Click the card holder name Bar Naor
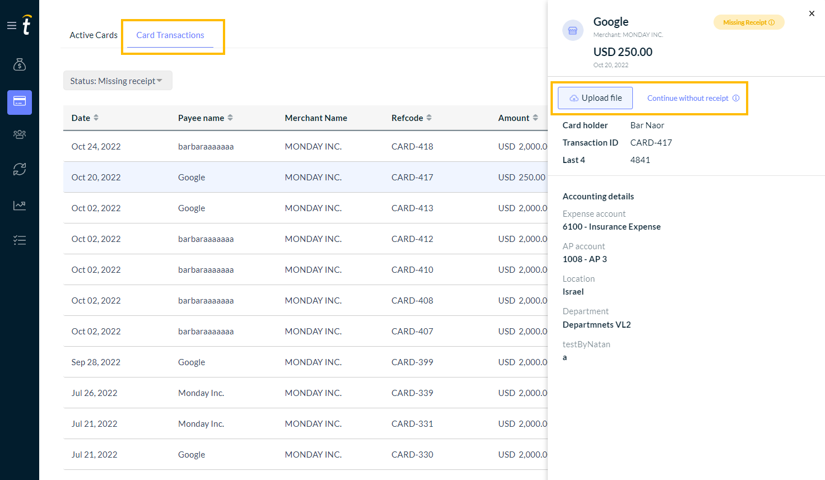This screenshot has width=825, height=480. tap(647, 125)
